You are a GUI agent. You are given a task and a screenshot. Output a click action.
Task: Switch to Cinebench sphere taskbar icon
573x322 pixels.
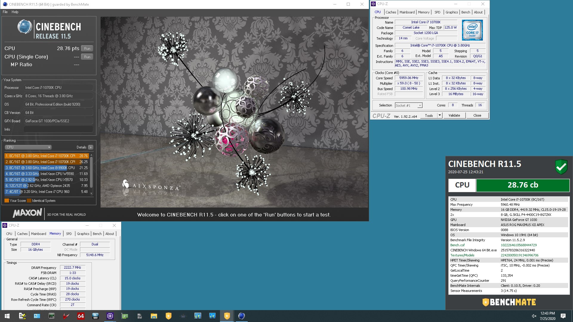tap(242, 316)
